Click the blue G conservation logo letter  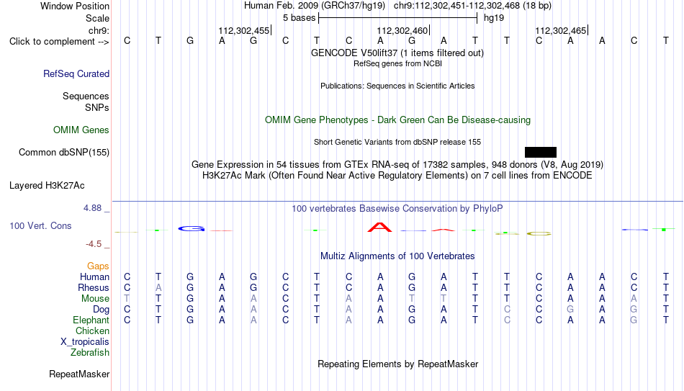[x=191, y=228]
